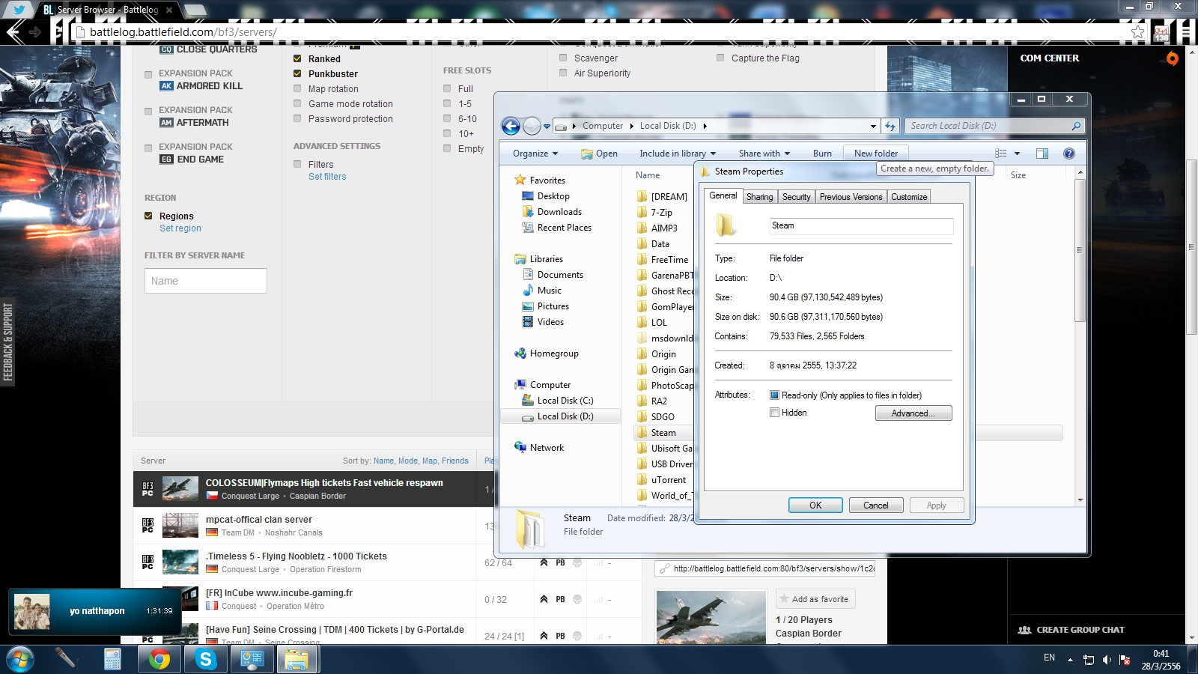Open the Share with dropdown
The image size is (1198, 674).
coord(764,154)
